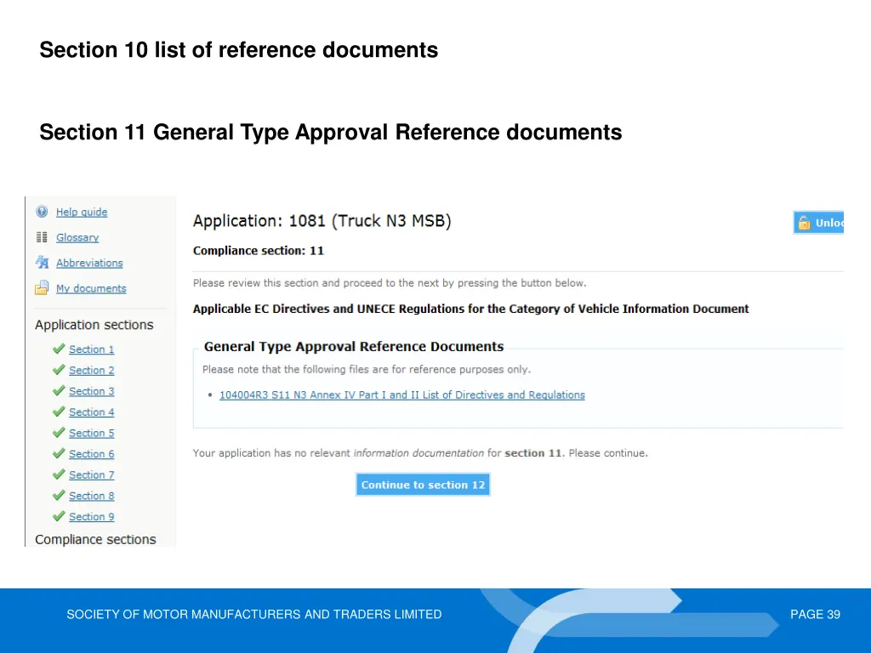The image size is (871, 653).
Task: Click the Application sections heading
Action: 94,325
